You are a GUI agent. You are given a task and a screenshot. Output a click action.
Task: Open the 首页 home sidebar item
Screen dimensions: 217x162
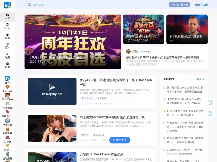[x=8, y=17]
